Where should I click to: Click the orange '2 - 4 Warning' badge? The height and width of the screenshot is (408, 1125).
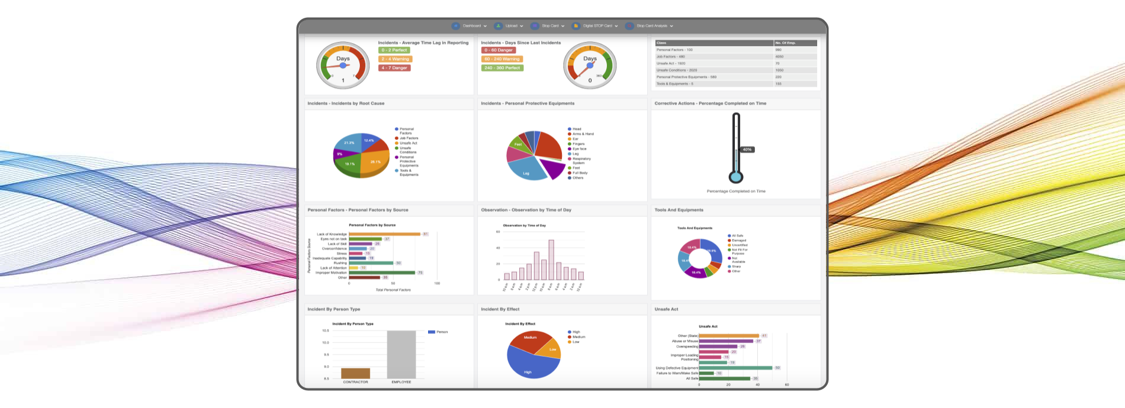pyautogui.click(x=395, y=59)
